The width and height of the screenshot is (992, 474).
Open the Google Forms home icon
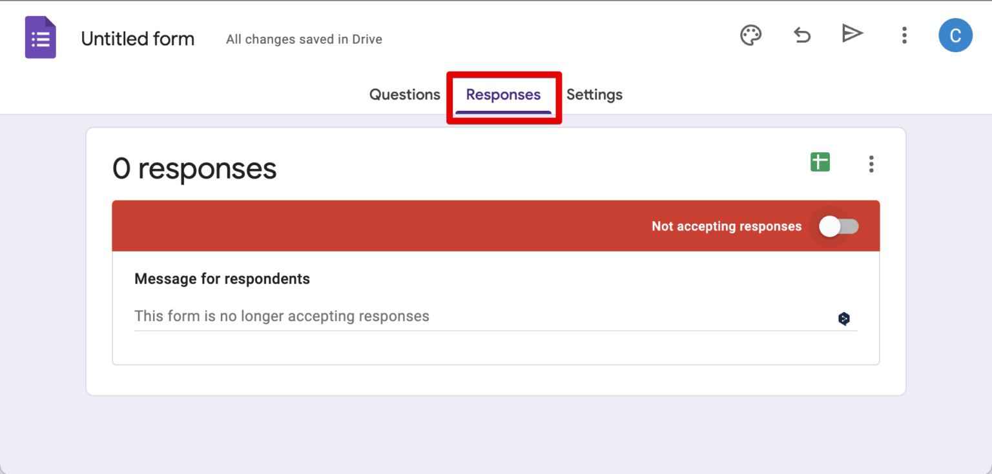click(x=40, y=37)
